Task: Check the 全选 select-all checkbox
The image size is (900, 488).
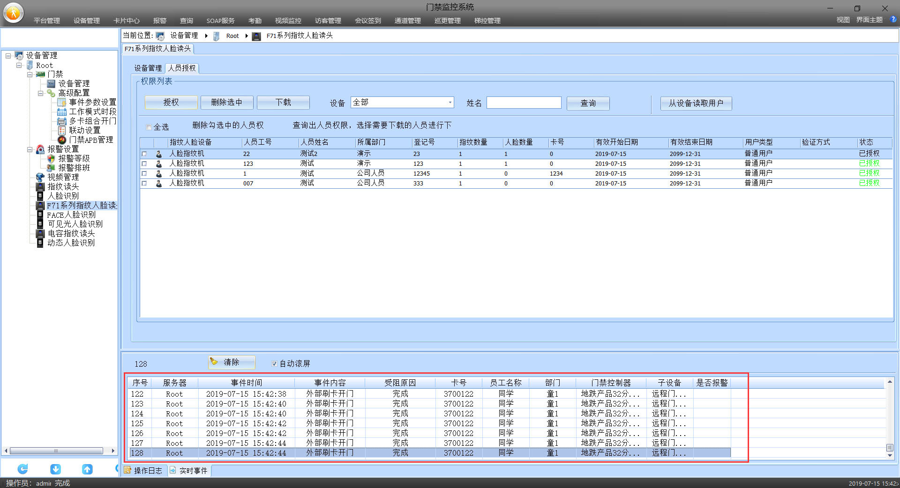Action: point(149,127)
